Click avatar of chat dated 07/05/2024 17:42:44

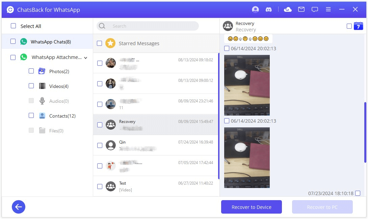[110, 166]
